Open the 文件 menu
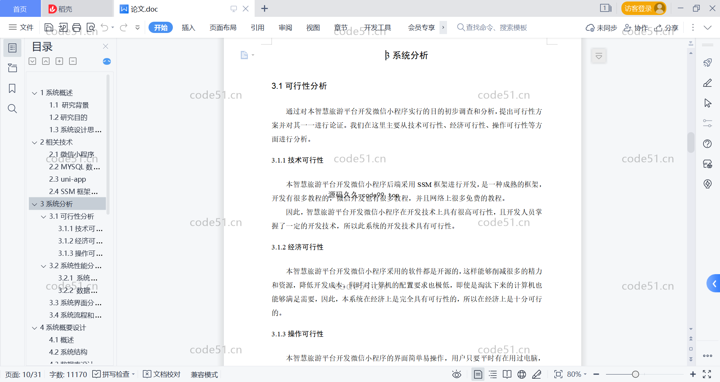 [21, 27]
